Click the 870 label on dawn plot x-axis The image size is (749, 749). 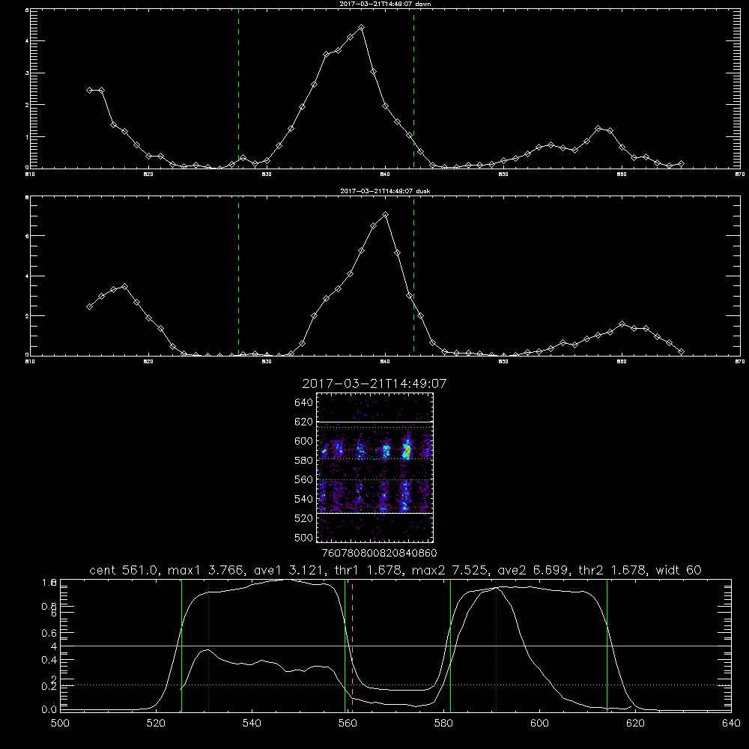tap(739, 175)
